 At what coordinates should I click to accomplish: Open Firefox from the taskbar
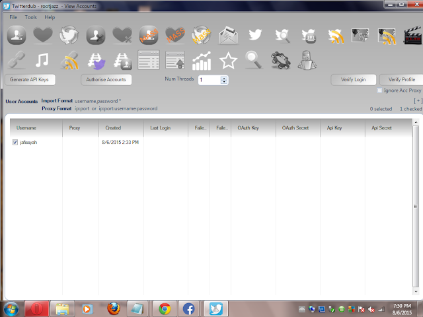114,308
